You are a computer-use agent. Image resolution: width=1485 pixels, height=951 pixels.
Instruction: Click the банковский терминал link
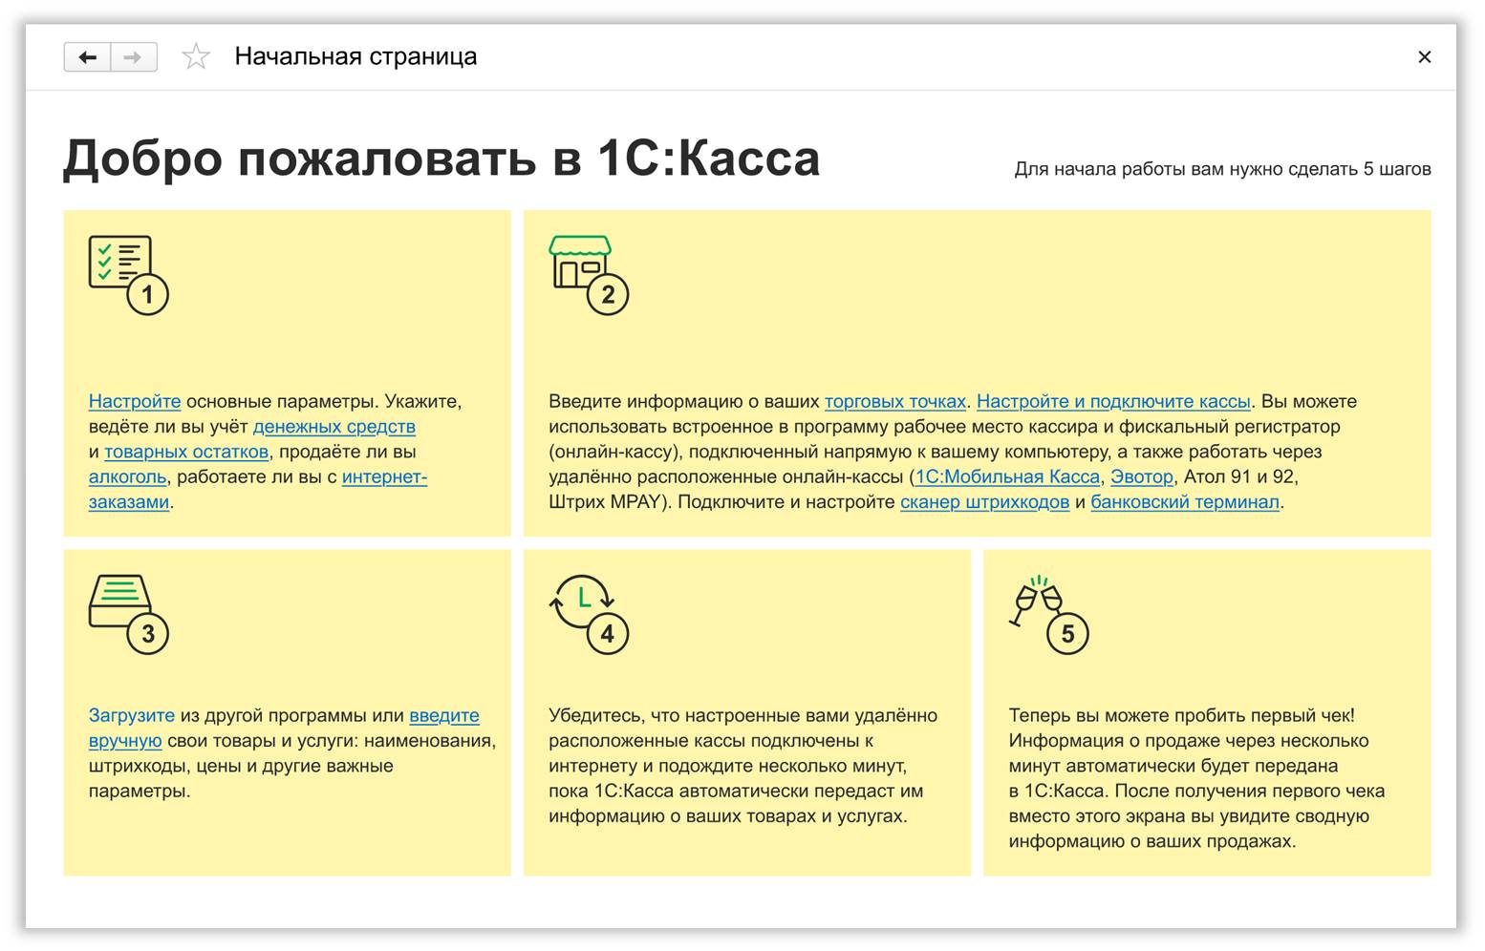click(1184, 501)
